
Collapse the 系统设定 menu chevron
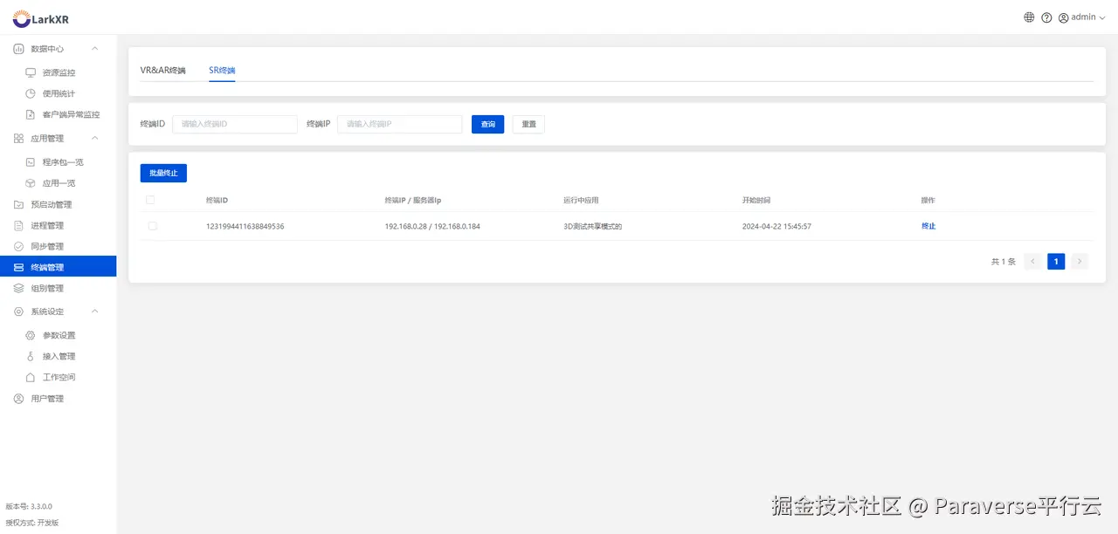click(x=95, y=311)
